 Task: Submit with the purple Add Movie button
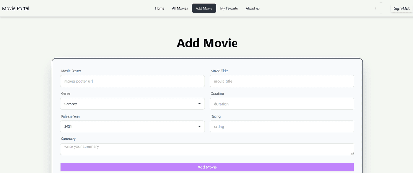[x=207, y=167]
